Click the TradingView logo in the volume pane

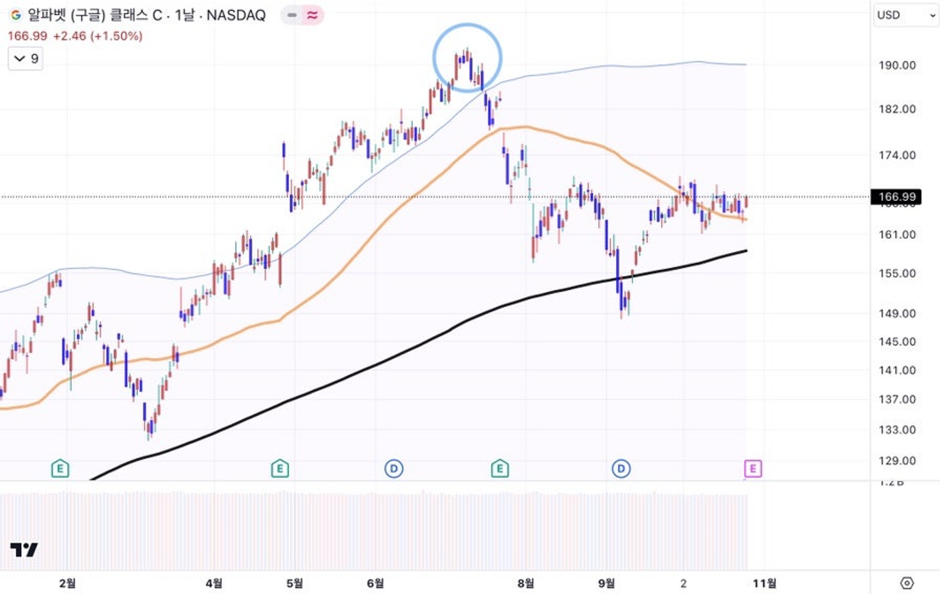click(23, 550)
